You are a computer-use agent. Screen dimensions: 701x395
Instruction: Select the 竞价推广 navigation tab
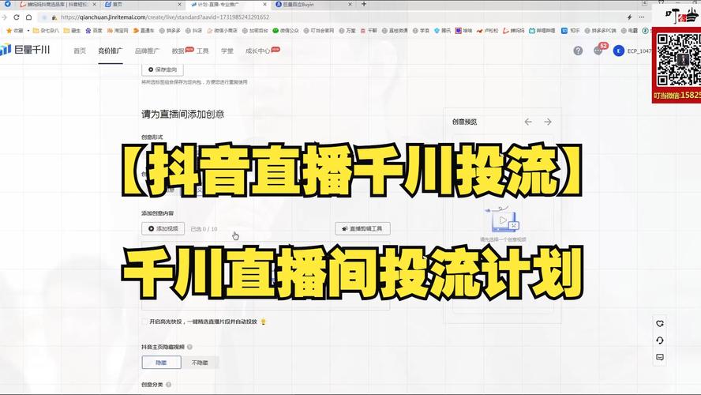[110, 51]
